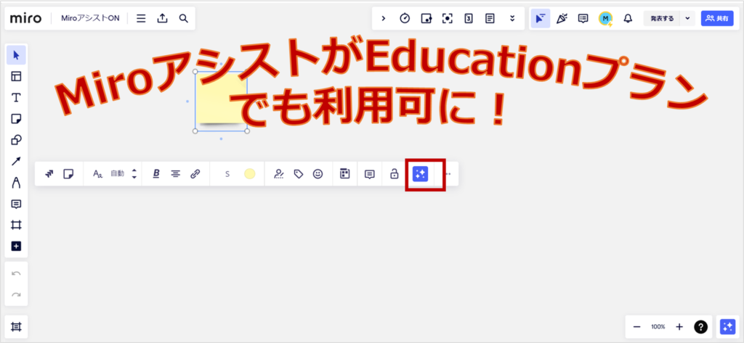Zoom in with plus button
The height and width of the screenshot is (343, 744).
(679, 326)
